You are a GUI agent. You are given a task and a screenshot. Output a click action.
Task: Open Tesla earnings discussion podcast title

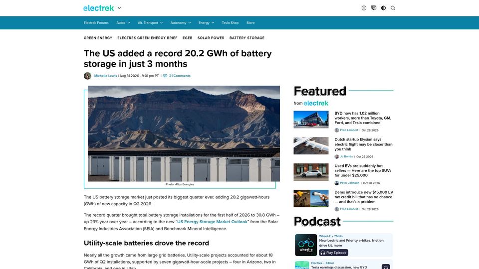pos(339,267)
